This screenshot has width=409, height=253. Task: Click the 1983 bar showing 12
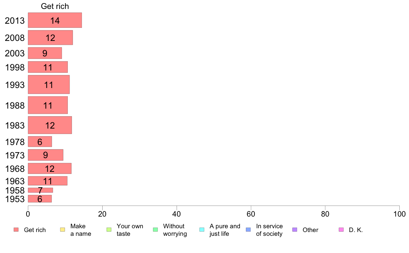50,125
